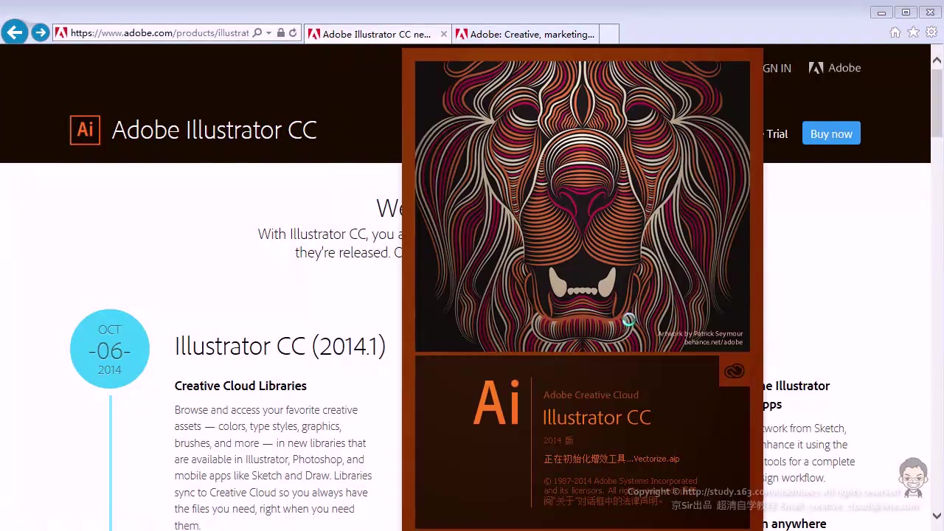Click the SIGN IN link
This screenshot has height=531, width=944.
pyautogui.click(x=777, y=68)
